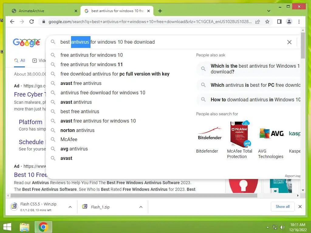The image size is (311, 233).
Task: View site info via lock icon
Action: pyautogui.click(x=44, y=22)
